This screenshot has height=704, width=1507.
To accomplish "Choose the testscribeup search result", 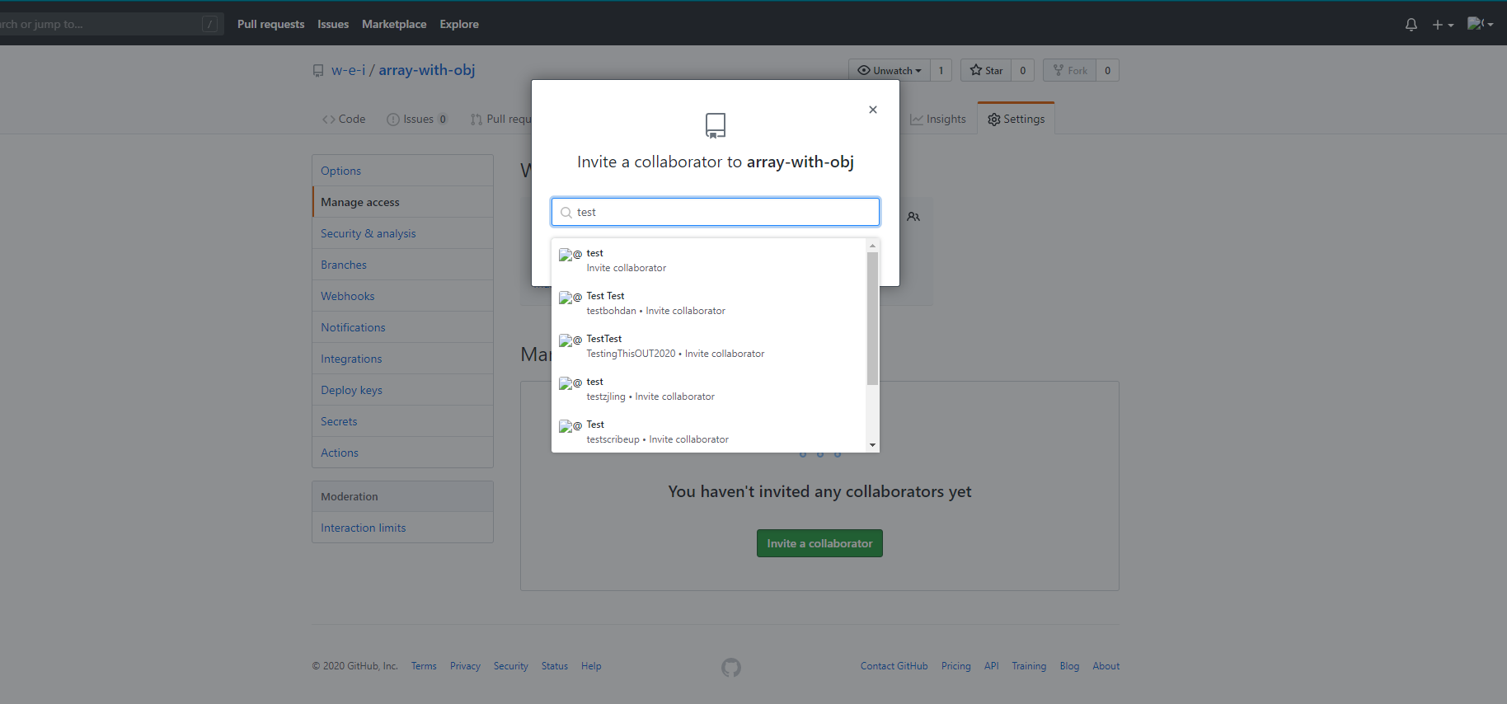I will point(709,432).
